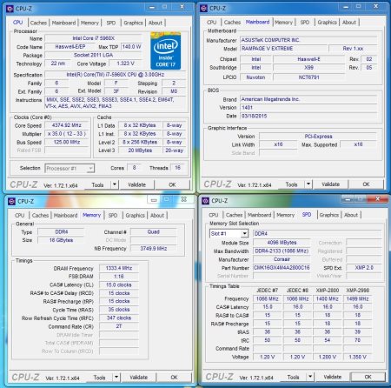
Task: Click the SPD manufacturer value Corsair
Action: tap(282, 259)
